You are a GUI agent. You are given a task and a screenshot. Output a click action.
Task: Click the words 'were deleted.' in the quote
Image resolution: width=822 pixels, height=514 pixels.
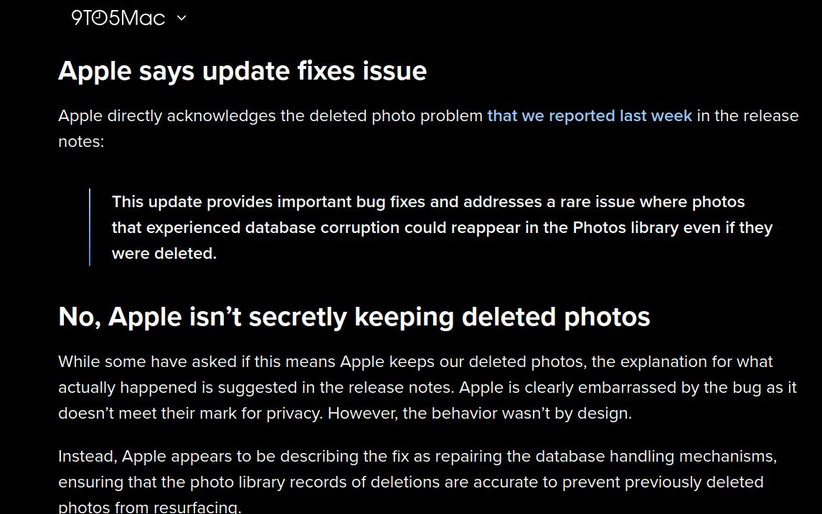pyautogui.click(x=164, y=254)
